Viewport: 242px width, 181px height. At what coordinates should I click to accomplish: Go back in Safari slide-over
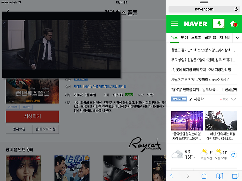[x=171, y=176]
